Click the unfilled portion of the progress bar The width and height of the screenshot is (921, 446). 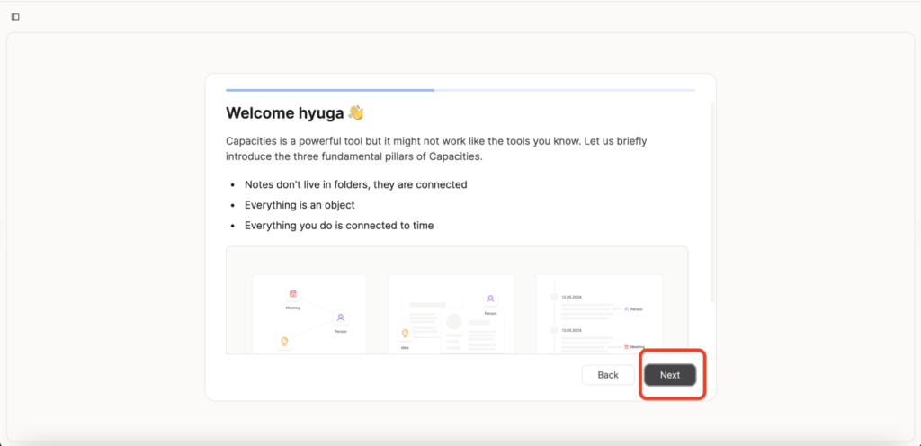(564, 90)
